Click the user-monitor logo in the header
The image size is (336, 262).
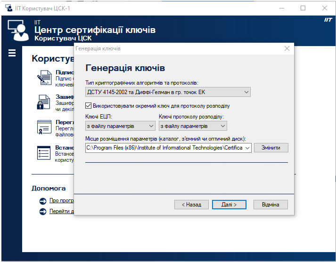pos(18,31)
